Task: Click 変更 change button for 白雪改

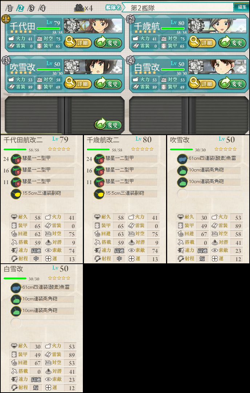Action: click(x=232, y=84)
